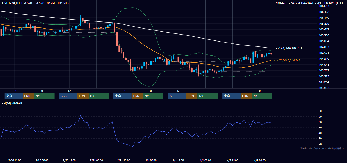Click the HistData.com data source note
The image size is (347, 163).
322,148
